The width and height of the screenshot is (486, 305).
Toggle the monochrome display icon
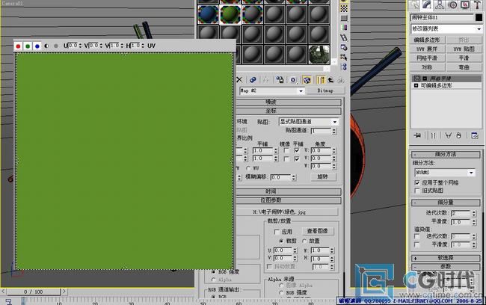(56, 46)
